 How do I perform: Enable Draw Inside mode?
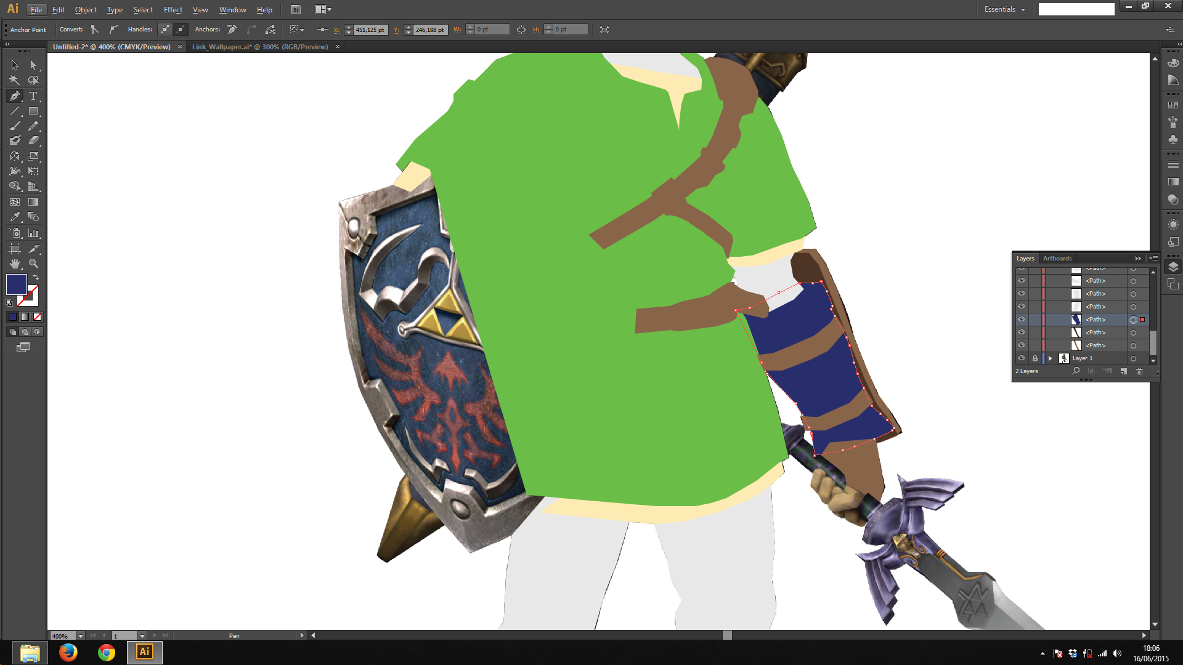click(37, 332)
